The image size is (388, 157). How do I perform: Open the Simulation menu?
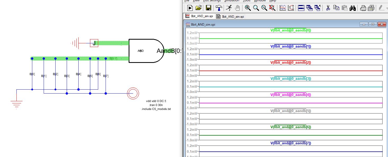pos(232,1)
